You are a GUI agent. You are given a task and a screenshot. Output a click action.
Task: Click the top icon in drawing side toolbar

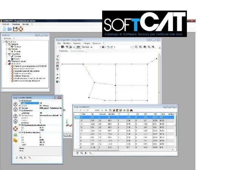click(x=58, y=56)
